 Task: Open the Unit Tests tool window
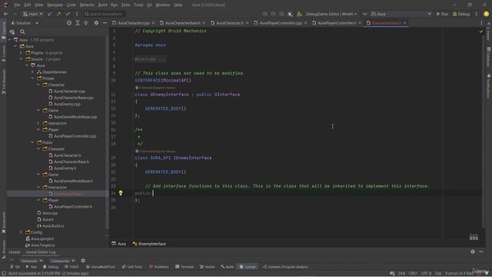(132, 267)
